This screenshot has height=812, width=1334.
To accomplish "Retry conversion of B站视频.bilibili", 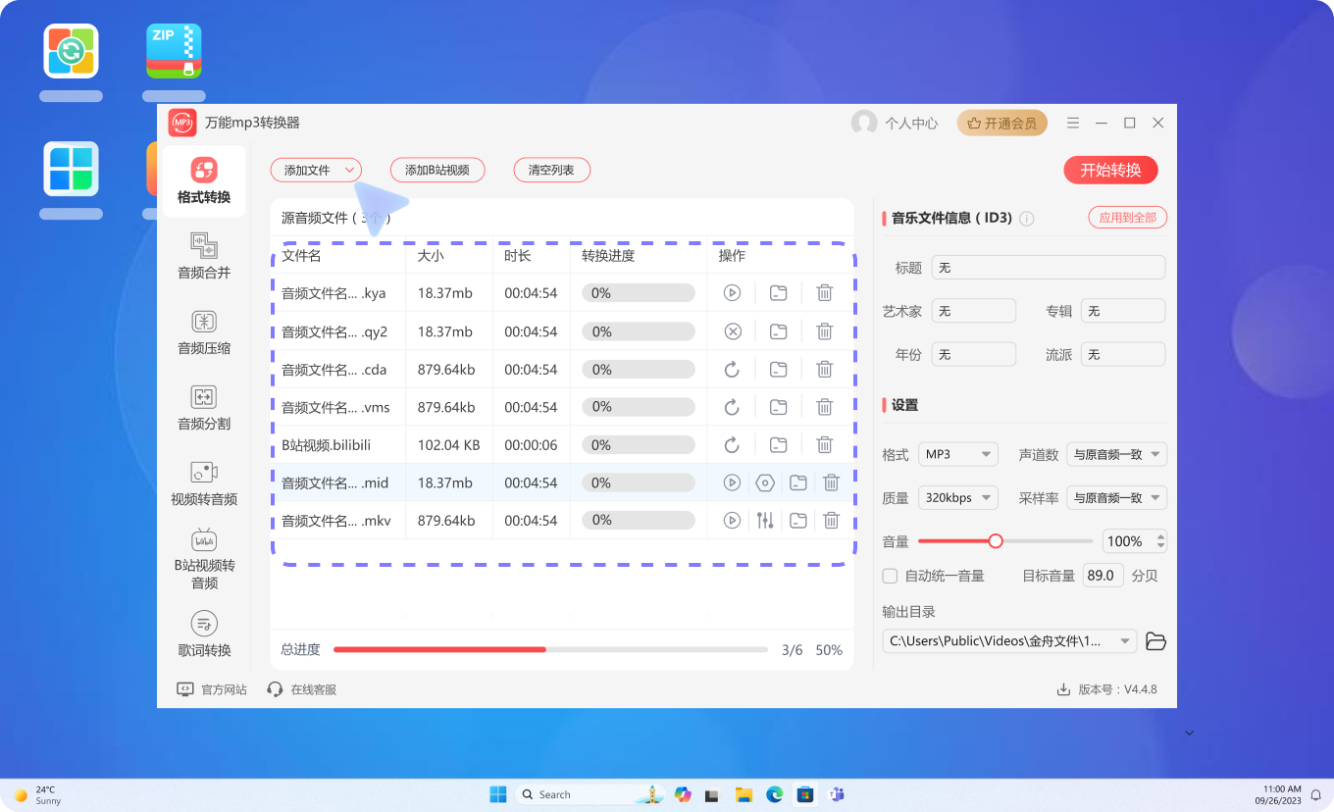I will click(x=731, y=444).
